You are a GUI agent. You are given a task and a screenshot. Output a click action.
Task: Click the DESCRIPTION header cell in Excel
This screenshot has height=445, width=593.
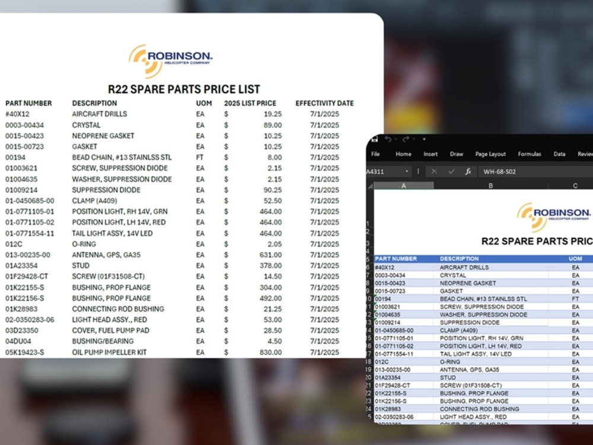pyautogui.click(x=490, y=259)
